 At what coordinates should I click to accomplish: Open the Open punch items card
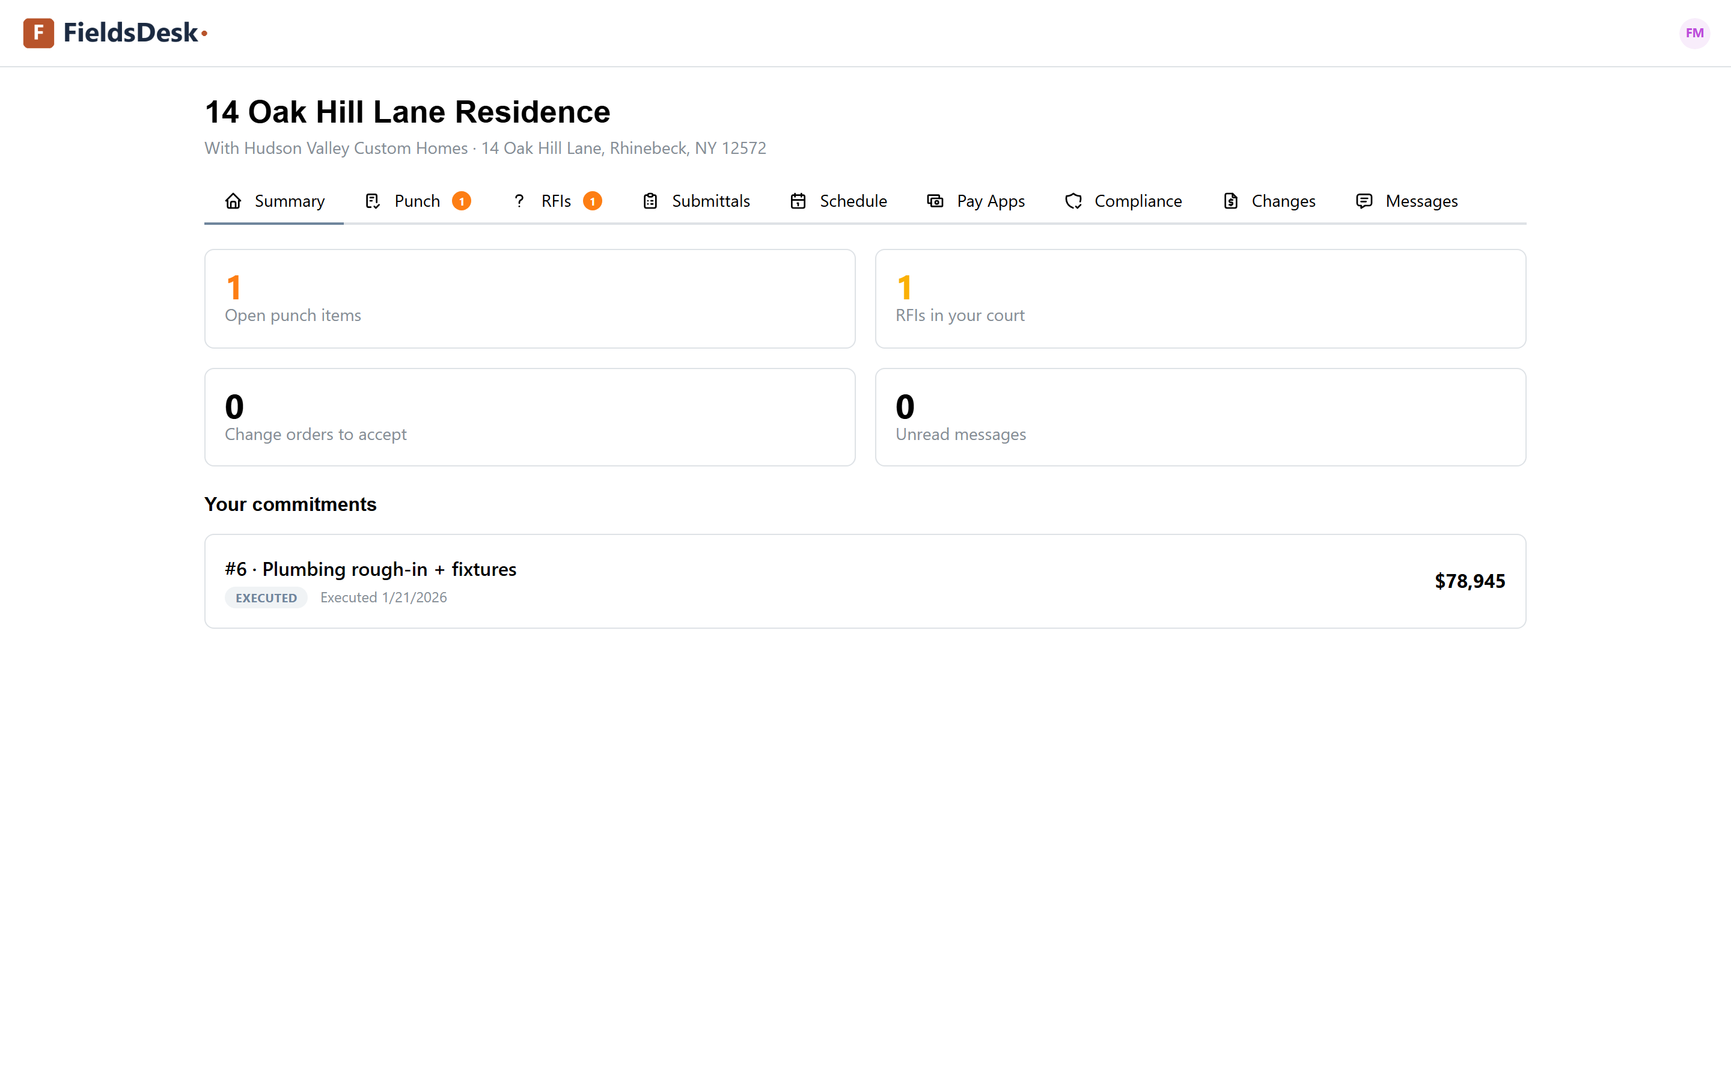(530, 298)
